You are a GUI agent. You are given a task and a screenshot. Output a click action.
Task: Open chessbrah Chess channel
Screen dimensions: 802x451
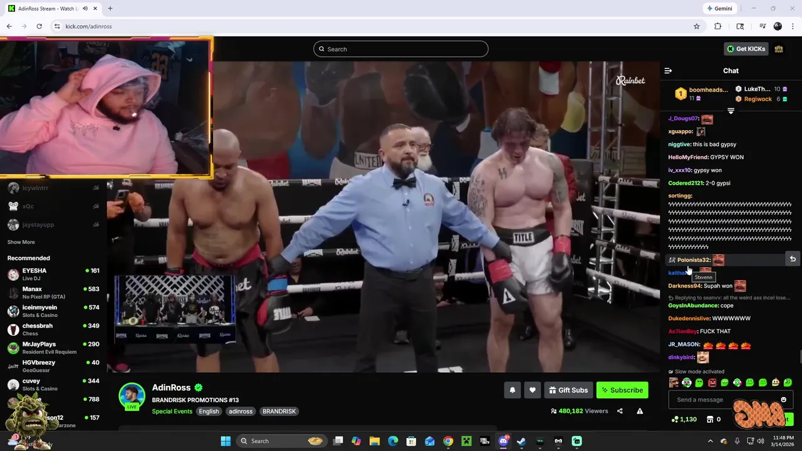[53, 329]
